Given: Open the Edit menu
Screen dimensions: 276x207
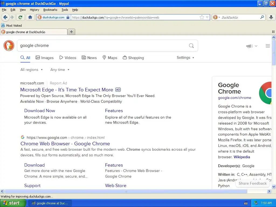Looking at the screenshot, I should 13,10.
